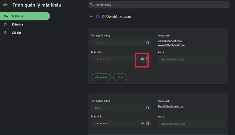Copy the second entry's password
This screenshot has width=235, height=135.
147,124
